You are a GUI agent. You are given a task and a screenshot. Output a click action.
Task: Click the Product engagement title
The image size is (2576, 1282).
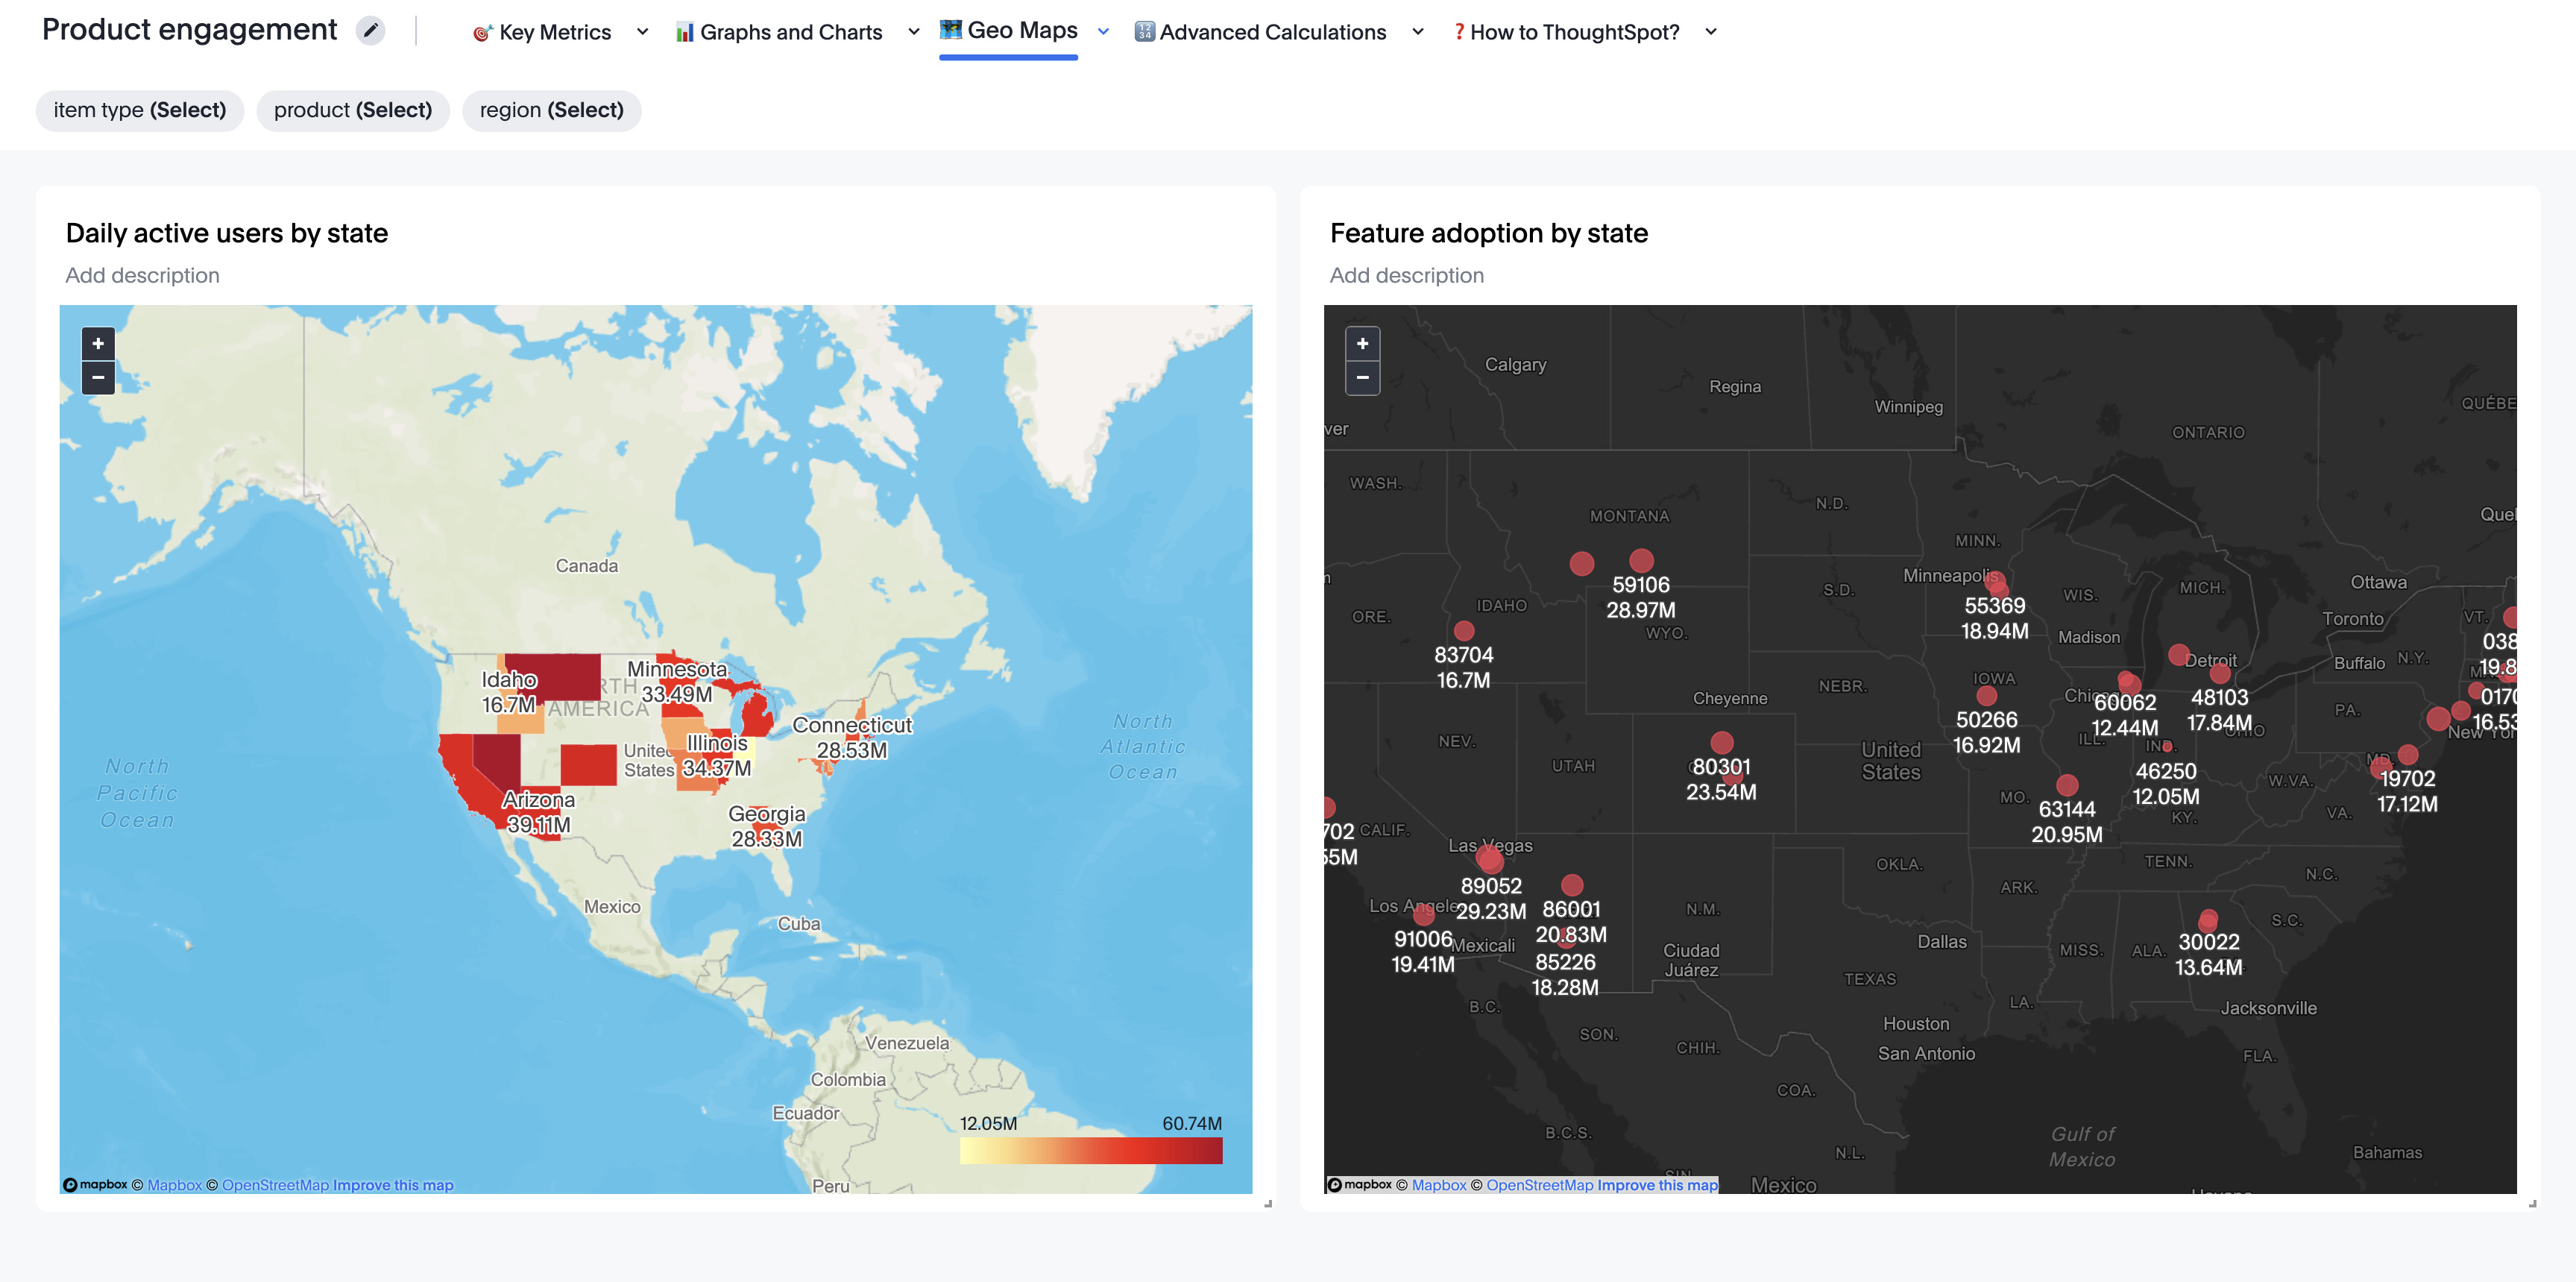coord(189,30)
